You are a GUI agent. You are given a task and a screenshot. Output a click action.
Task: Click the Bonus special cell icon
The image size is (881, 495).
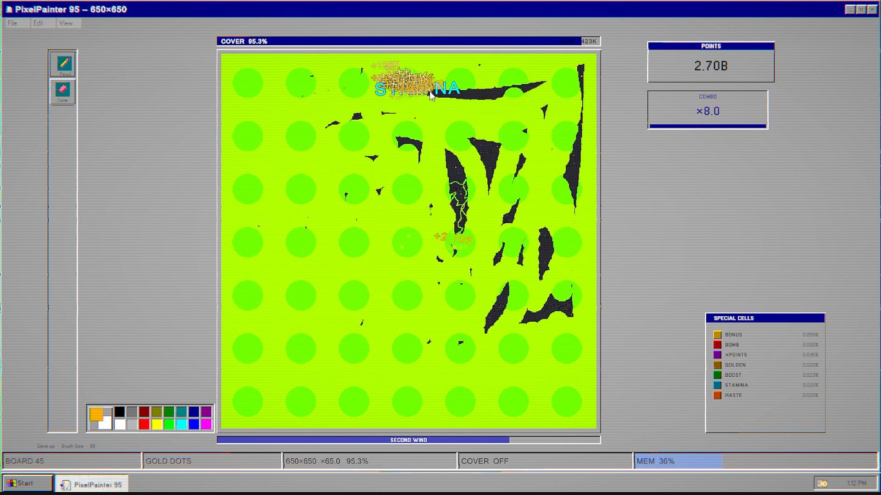[717, 335]
